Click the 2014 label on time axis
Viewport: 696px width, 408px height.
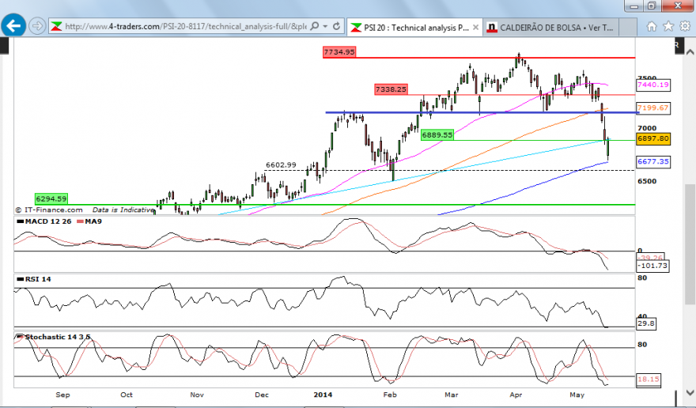(323, 395)
